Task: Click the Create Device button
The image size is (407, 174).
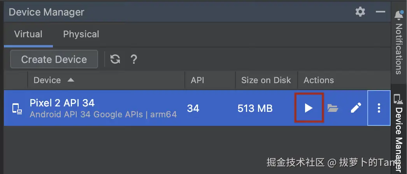Action: point(54,59)
